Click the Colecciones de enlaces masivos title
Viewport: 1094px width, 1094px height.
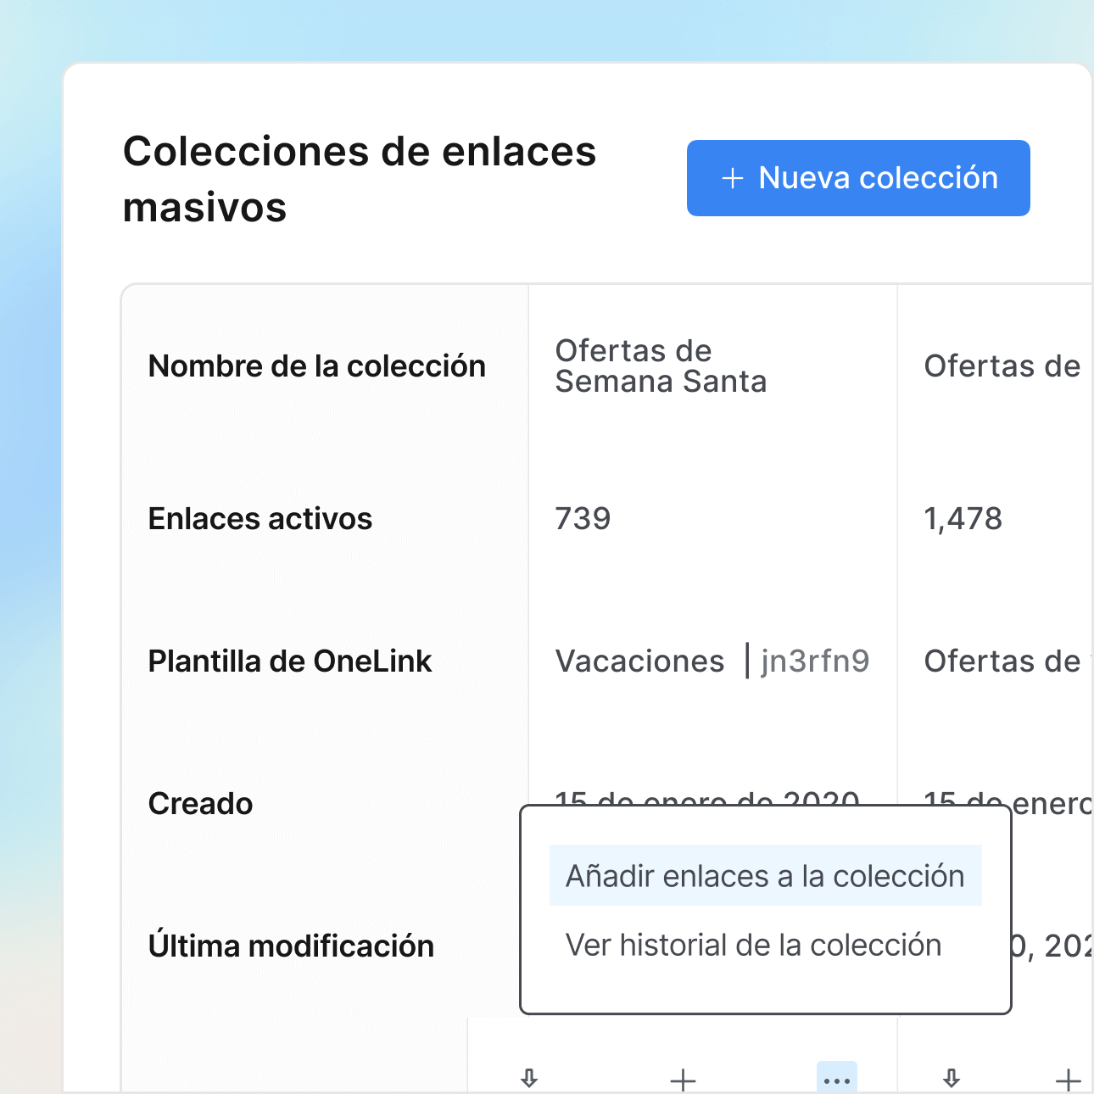pos(360,178)
